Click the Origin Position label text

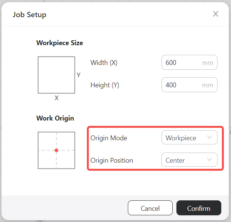[112, 160]
